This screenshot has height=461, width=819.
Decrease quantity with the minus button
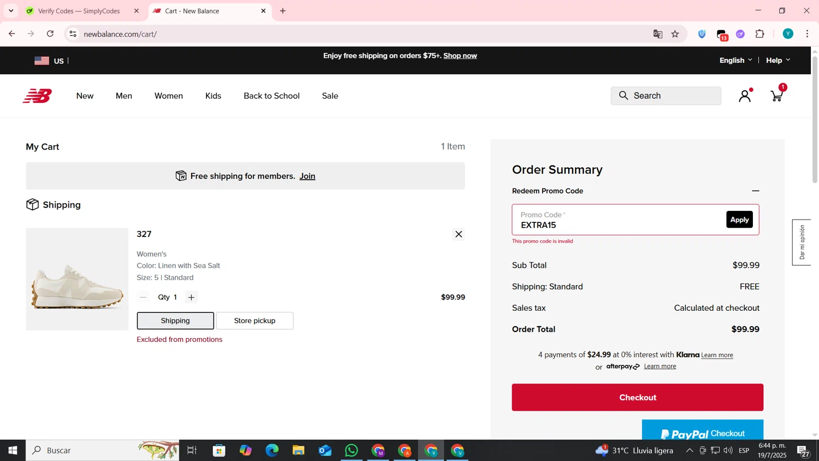(x=143, y=297)
